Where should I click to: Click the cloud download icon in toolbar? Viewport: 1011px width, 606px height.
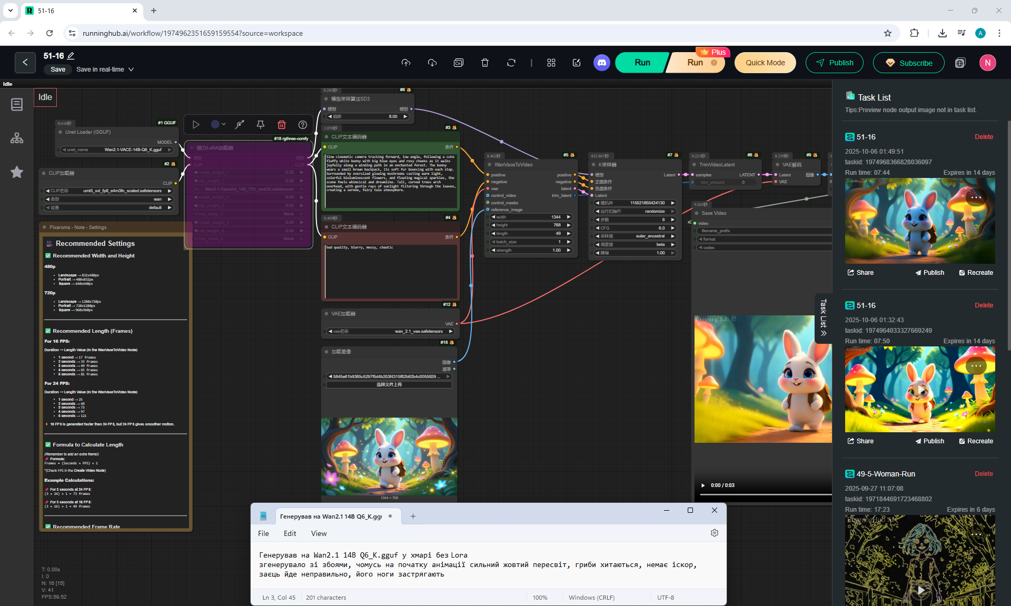[432, 63]
